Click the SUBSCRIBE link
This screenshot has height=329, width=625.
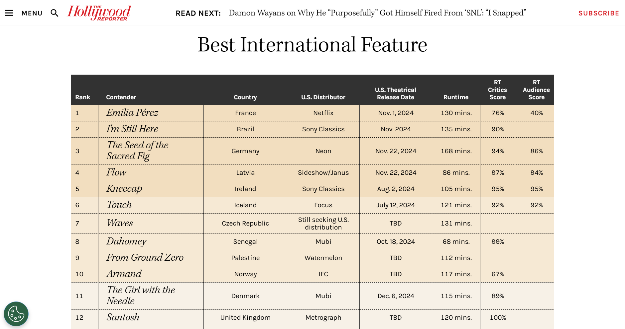point(599,13)
